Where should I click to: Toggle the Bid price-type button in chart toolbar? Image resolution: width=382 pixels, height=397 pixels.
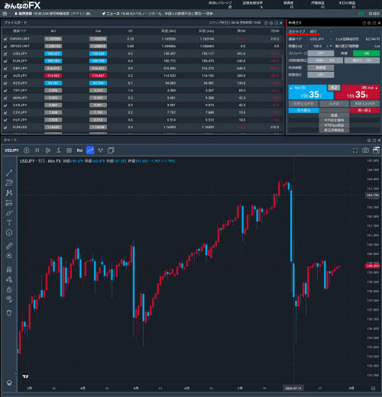79,150
